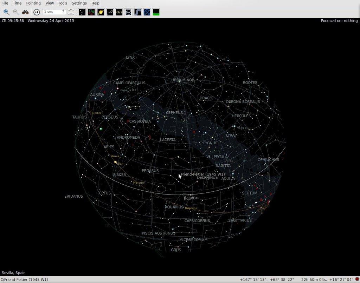Increase time step with plus stepper
Viewport: 360px width, 283px height.
(63, 11)
